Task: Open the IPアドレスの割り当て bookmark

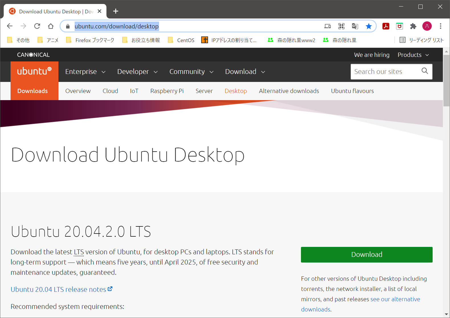Action: coord(229,40)
